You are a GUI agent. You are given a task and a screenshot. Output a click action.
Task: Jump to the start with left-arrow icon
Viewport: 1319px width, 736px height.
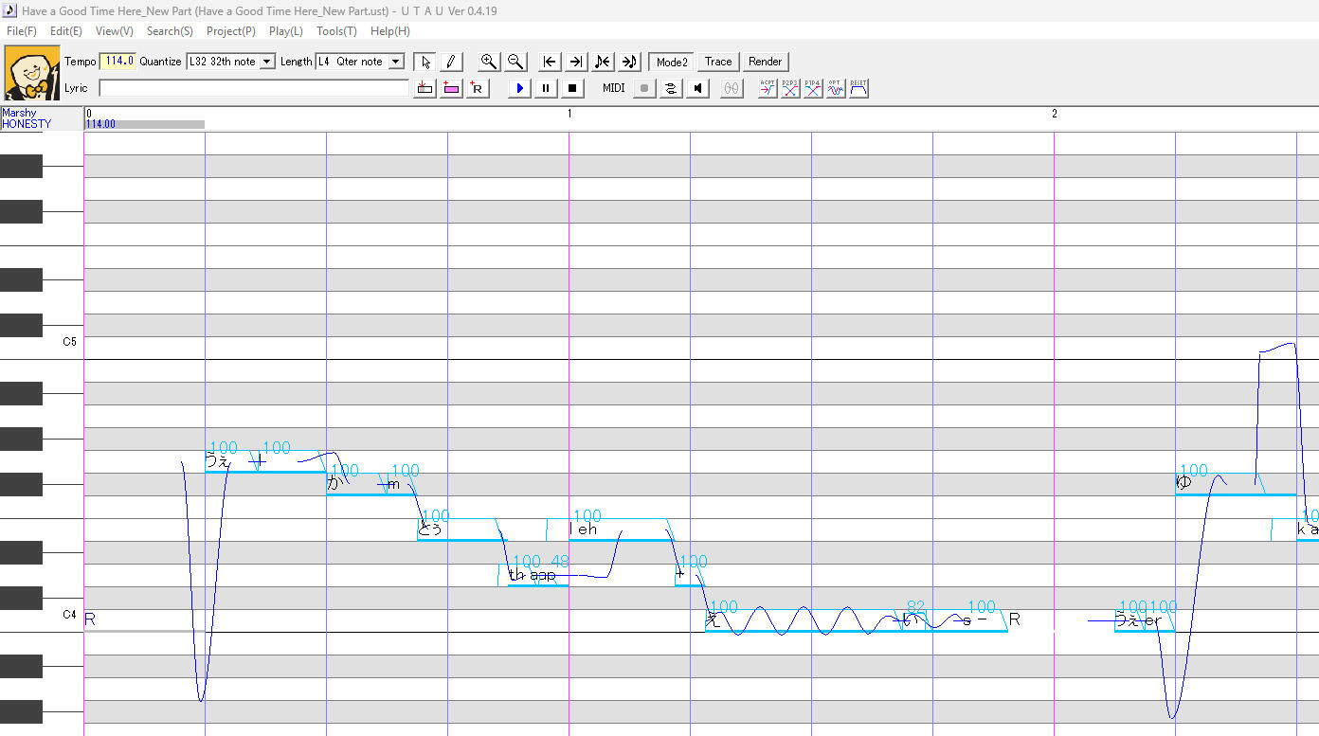coord(549,62)
